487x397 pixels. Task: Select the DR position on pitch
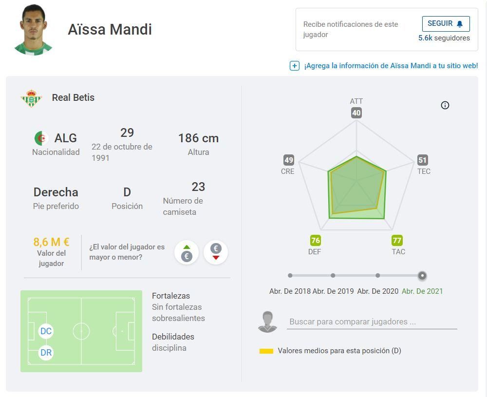tap(46, 353)
